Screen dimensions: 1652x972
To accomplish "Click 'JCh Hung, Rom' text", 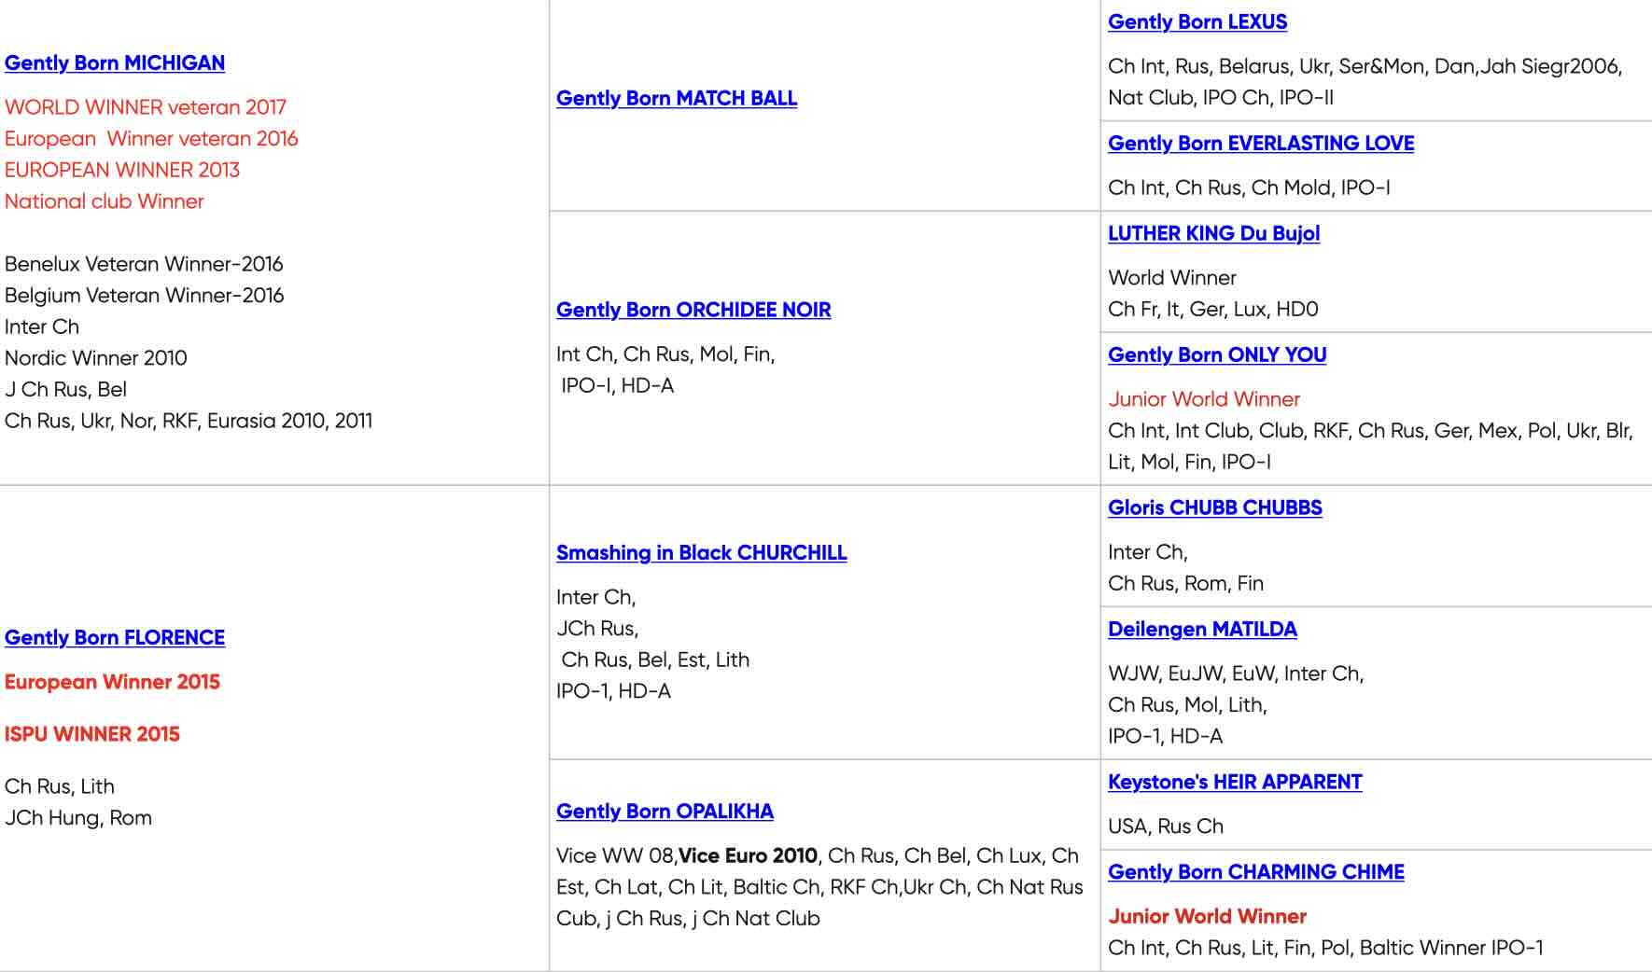I will click(78, 818).
